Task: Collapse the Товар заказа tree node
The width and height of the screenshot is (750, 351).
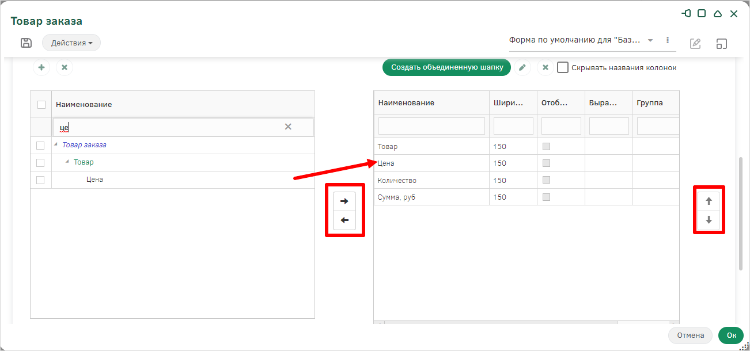Action: 56,145
